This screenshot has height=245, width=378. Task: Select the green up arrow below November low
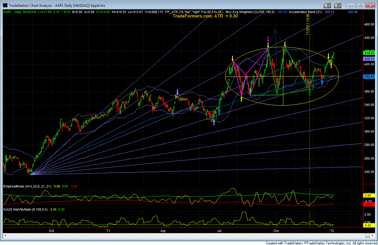(x=310, y=92)
